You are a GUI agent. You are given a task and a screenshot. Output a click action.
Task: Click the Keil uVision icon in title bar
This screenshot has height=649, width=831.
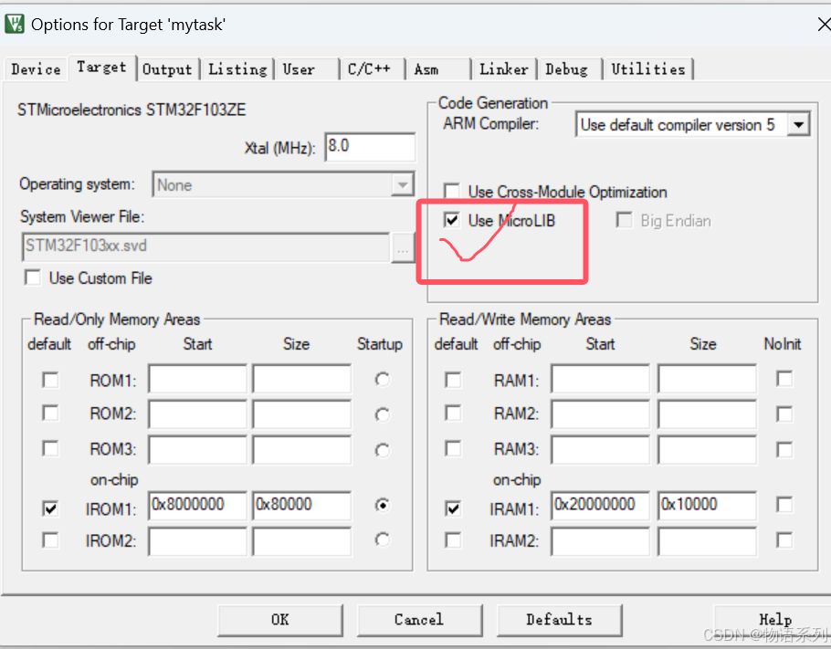coord(15,24)
